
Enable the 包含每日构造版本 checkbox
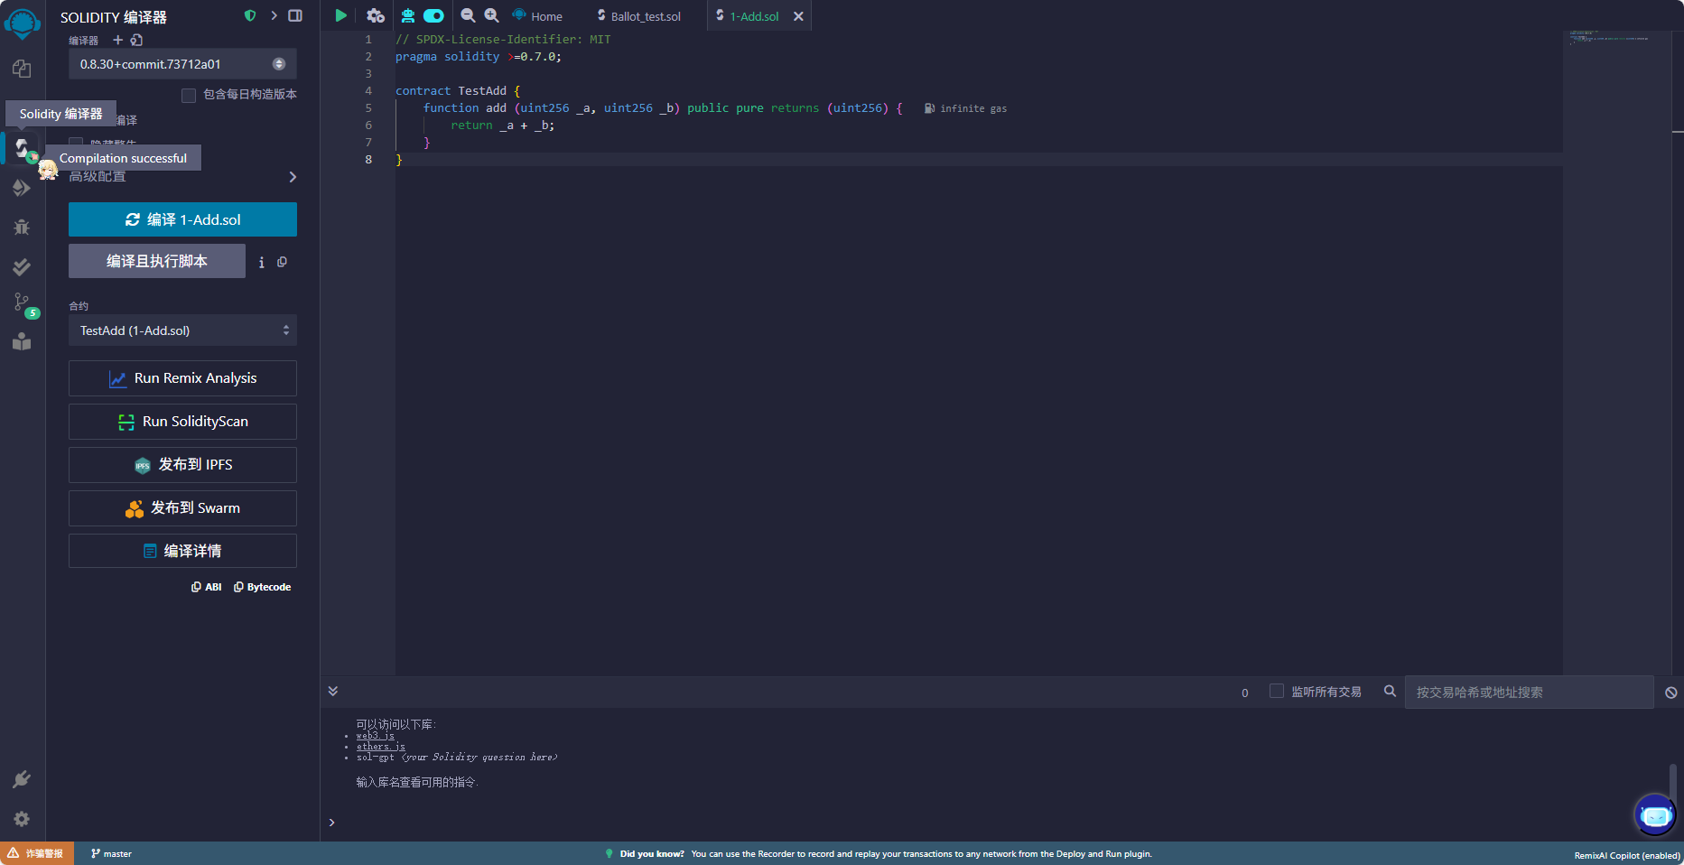coord(189,95)
